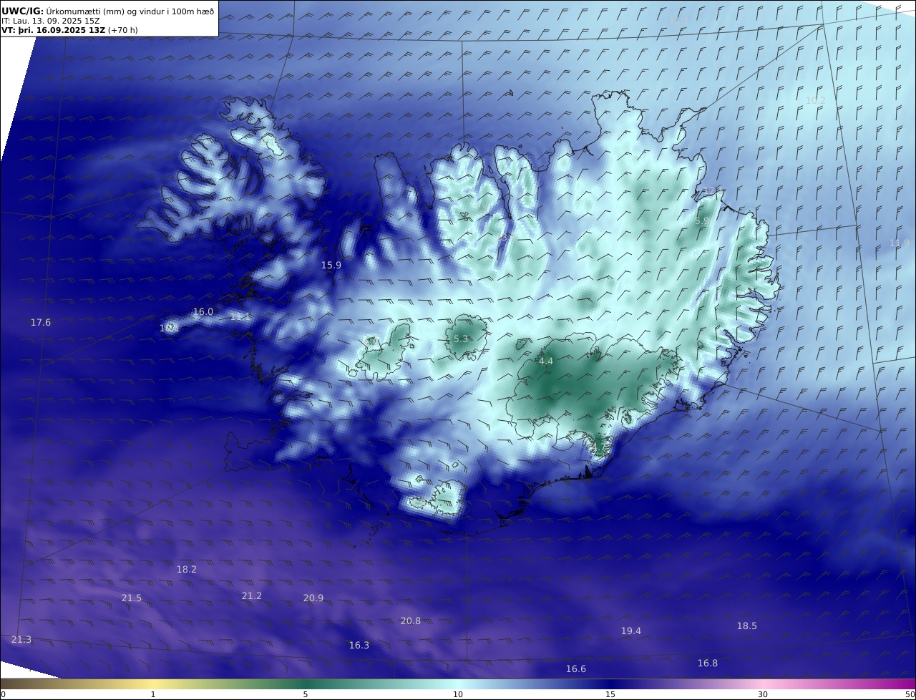Click the 0 tick label on color scale

point(3,694)
